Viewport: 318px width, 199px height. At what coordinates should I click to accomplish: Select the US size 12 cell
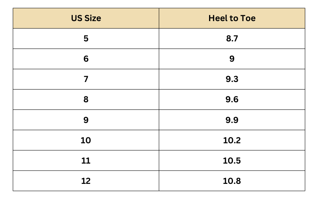tap(86, 181)
